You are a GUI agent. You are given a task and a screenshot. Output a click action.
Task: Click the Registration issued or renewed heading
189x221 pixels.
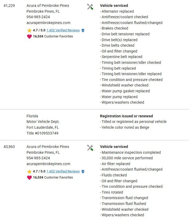[126, 116]
